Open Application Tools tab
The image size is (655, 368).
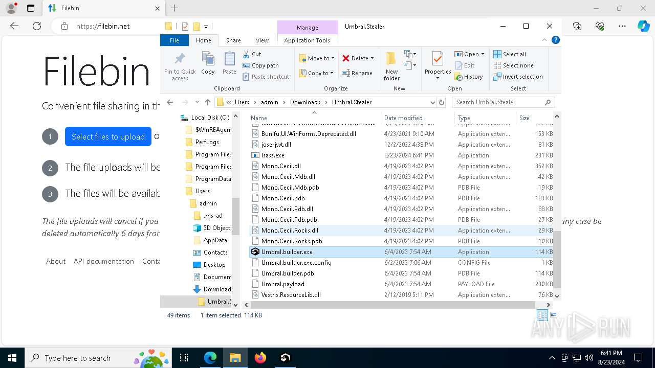[307, 40]
